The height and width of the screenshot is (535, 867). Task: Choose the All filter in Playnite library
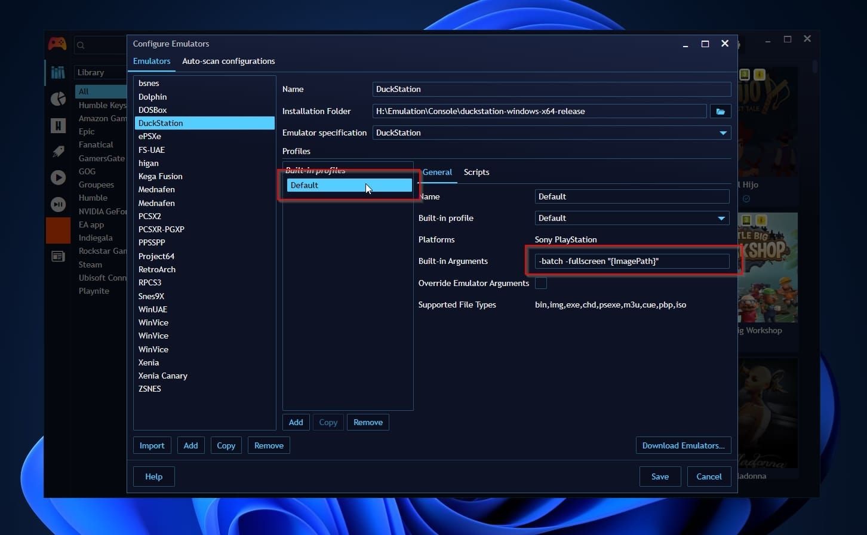click(x=101, y=91)
